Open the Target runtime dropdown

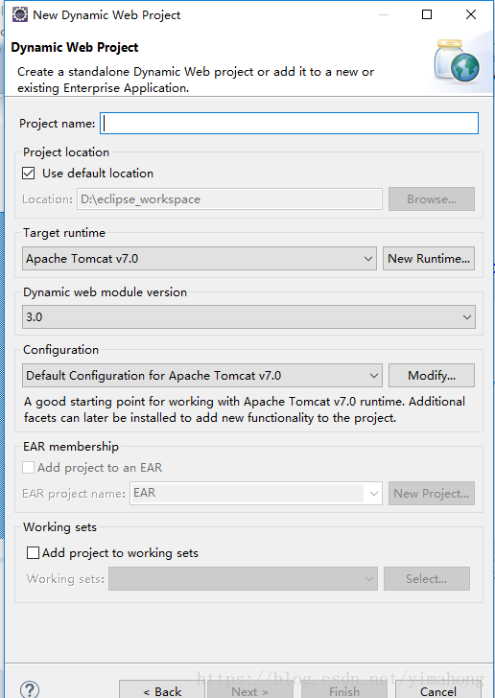pyautogui.click(x=200, y=259)
